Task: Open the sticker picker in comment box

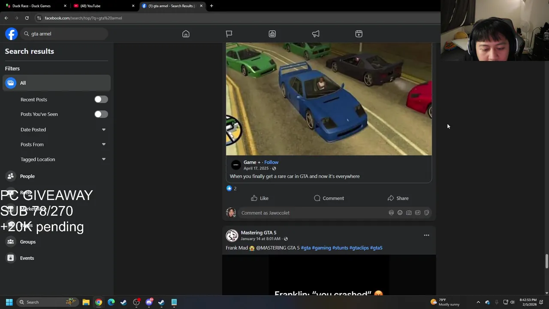Action: [426, 212]
